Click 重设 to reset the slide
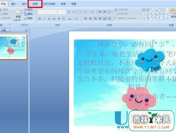This screenshot has width=176, height=133. tap(29, 14)
